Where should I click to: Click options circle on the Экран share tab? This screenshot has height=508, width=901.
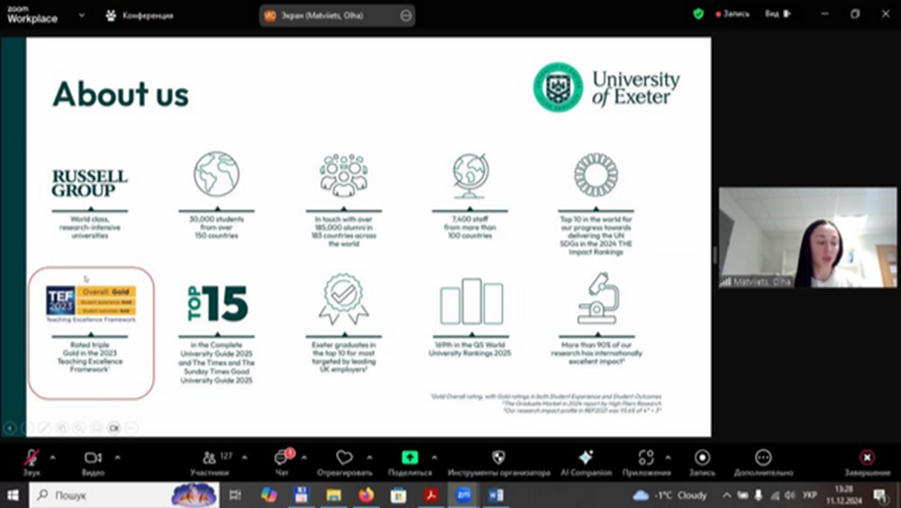coord(406,16)
